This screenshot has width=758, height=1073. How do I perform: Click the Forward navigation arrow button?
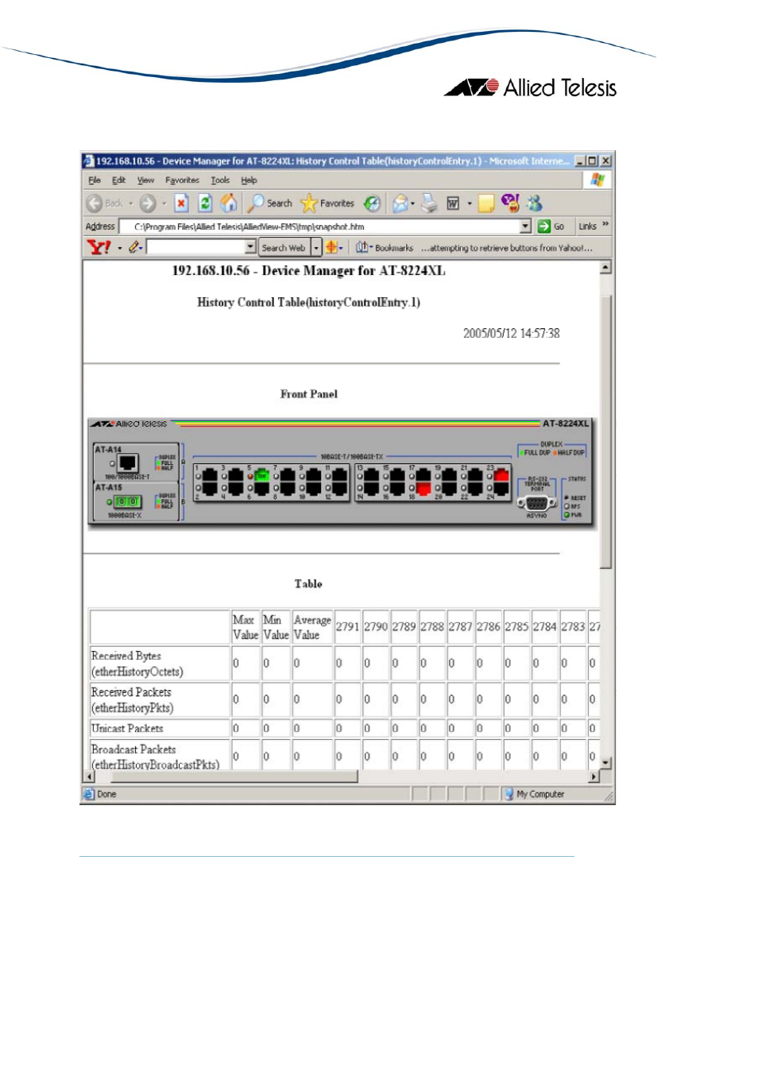tap(148, 203)
